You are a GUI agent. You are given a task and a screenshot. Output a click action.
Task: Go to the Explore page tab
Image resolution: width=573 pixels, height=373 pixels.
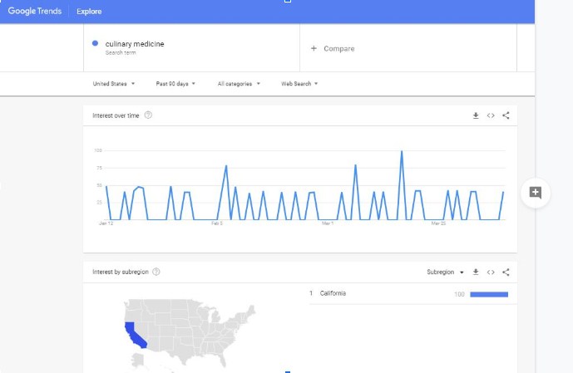pyautogui.click(x=89, y=12)
